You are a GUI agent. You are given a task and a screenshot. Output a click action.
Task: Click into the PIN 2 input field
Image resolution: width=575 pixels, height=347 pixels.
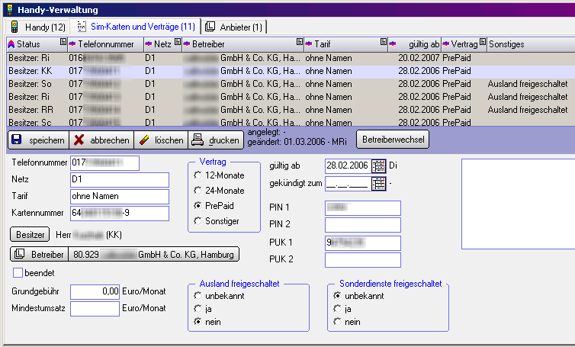pyautogui.click(x=362, y=225)
